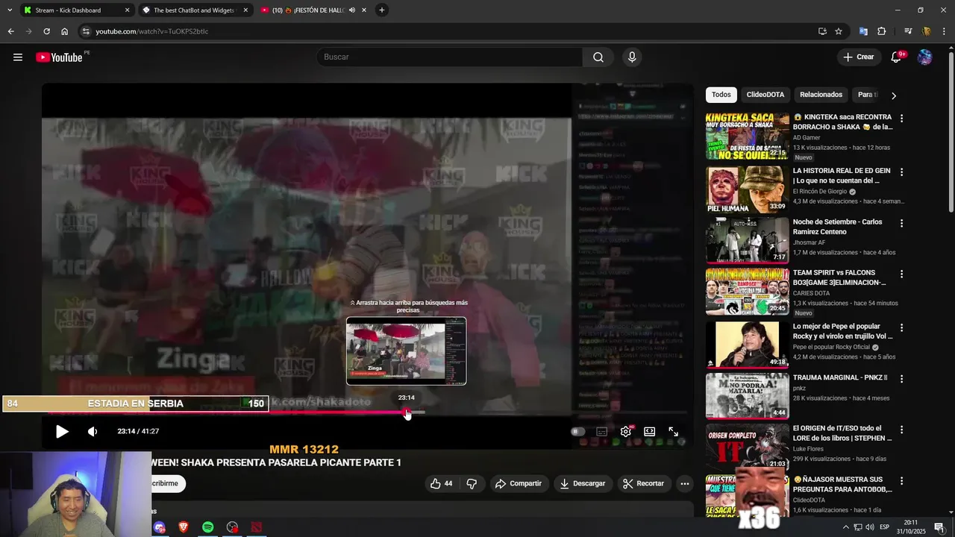Viewport: 955px width, 537px height.
Task: Go back in browser history
Action: coord(10,31)
